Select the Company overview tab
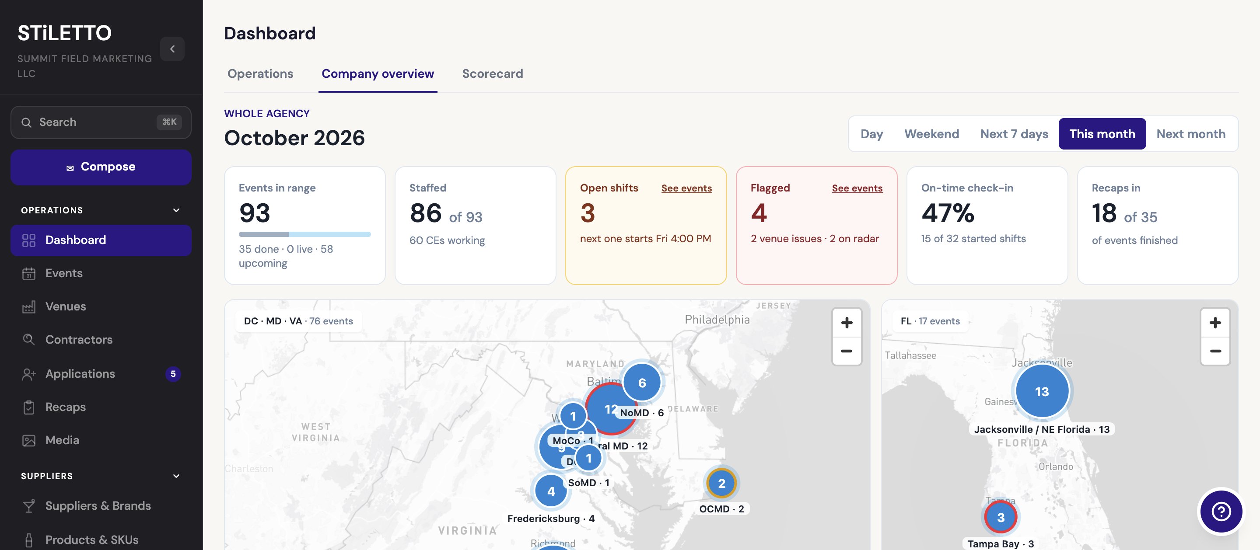 tap(378, 74)
